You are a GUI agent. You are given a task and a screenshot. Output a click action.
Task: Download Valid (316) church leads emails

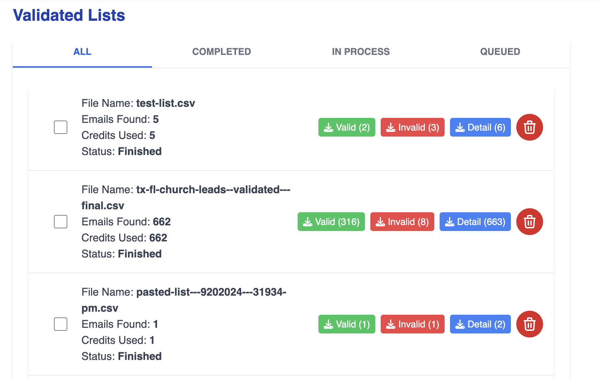coord(331,222)
